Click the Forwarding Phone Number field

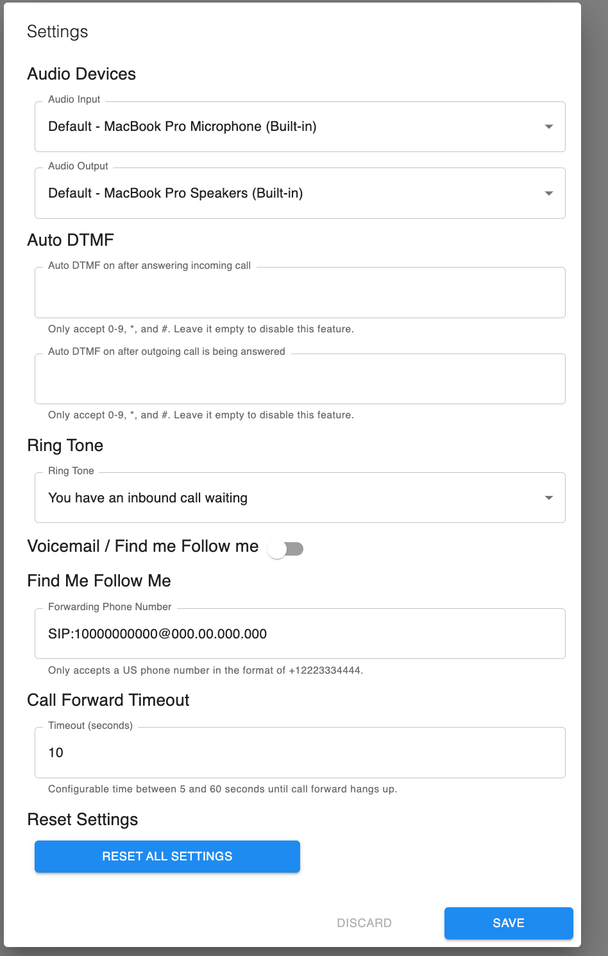pos(300,634)
